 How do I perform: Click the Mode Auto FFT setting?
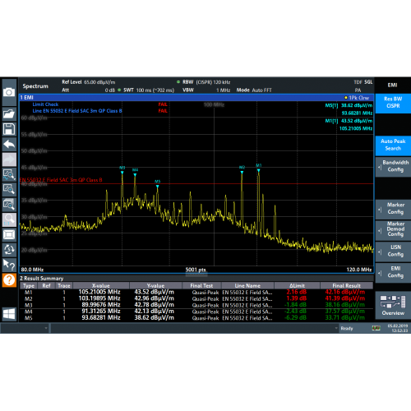tap(254, 90)
